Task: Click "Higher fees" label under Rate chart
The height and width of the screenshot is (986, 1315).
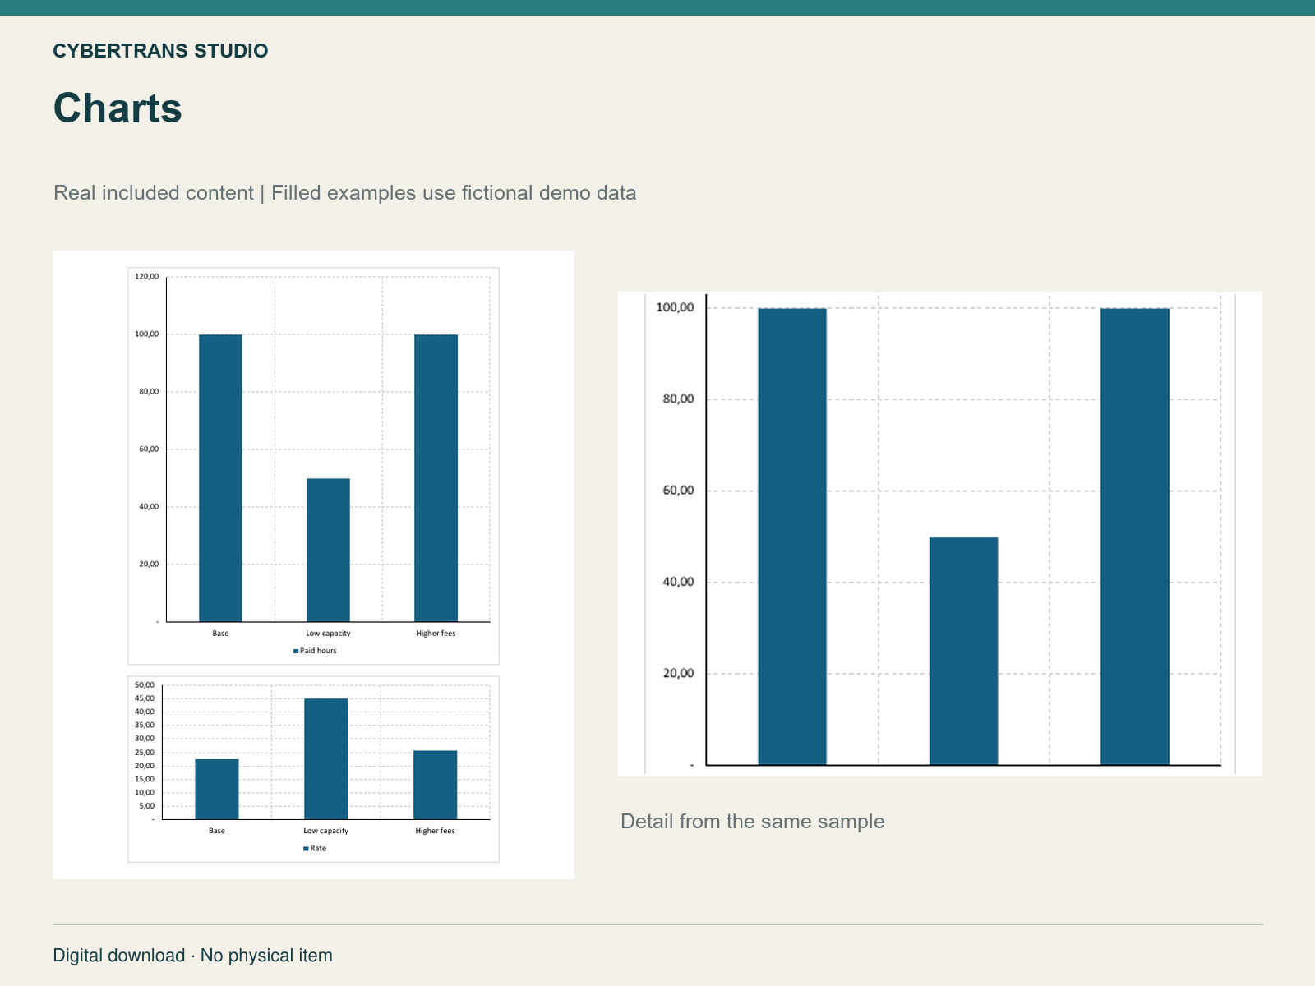Action: click(435, 831)
